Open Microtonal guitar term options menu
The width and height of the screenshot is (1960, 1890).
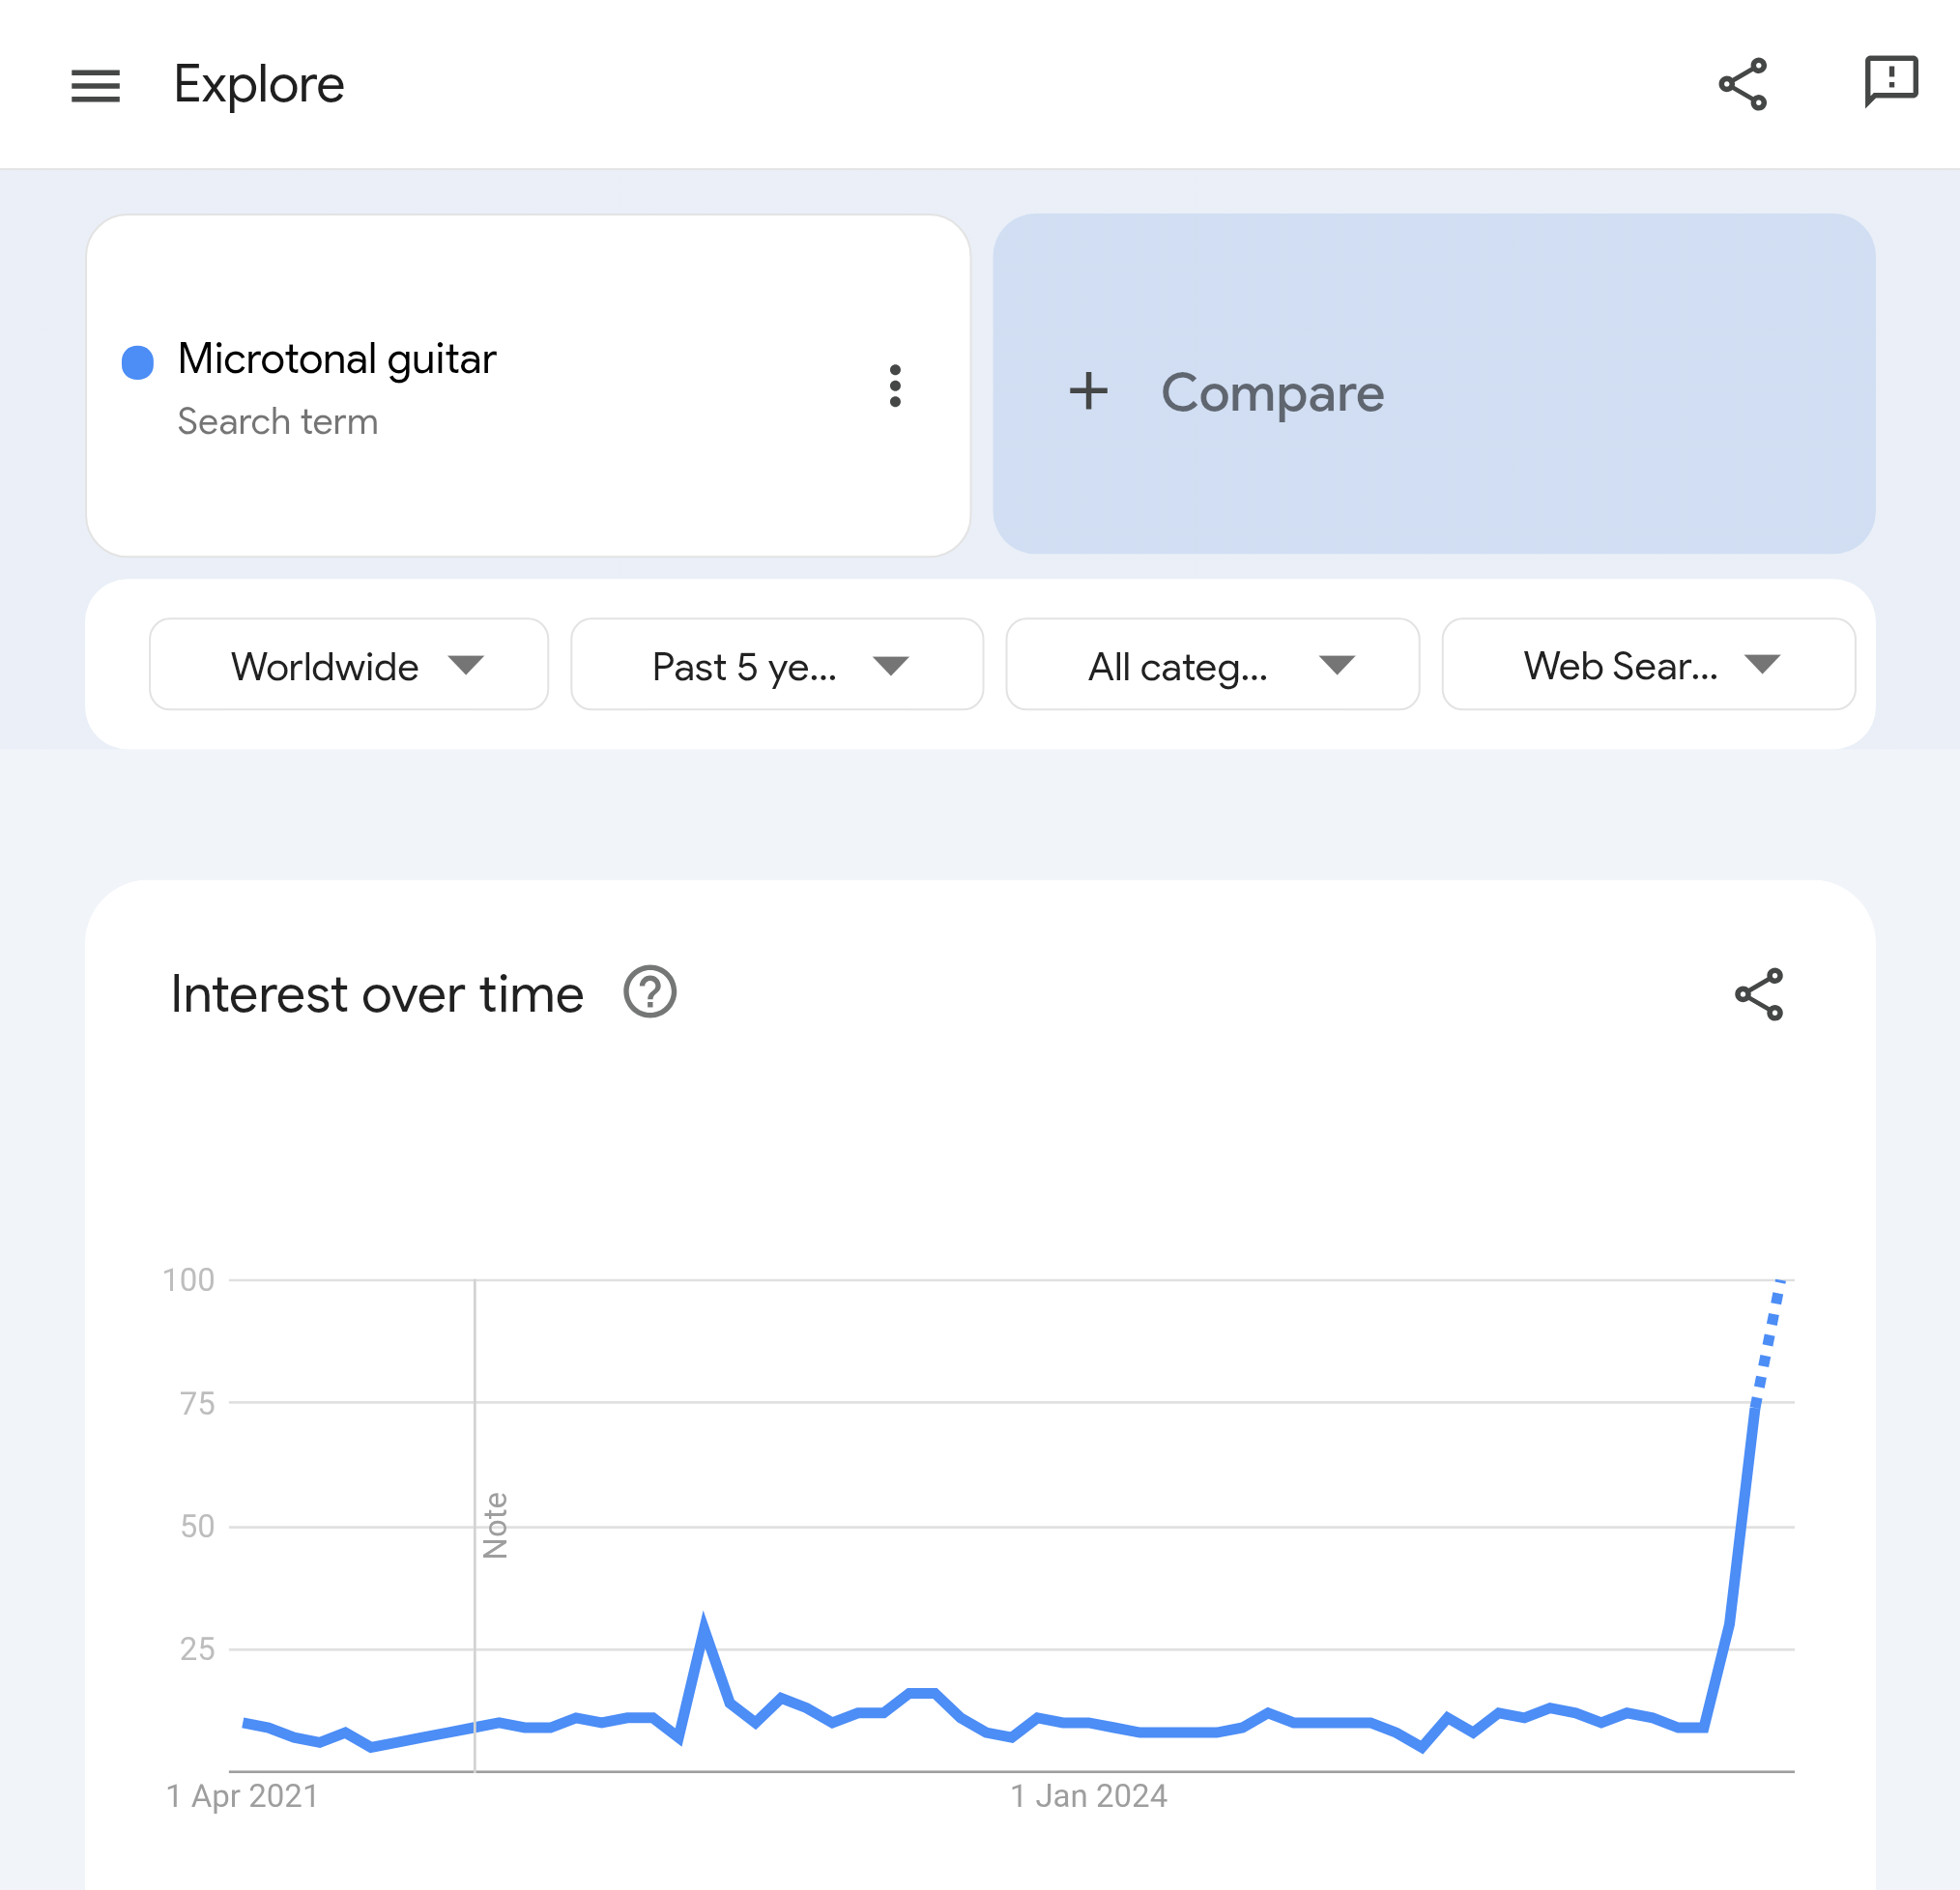tap(895, 386)
